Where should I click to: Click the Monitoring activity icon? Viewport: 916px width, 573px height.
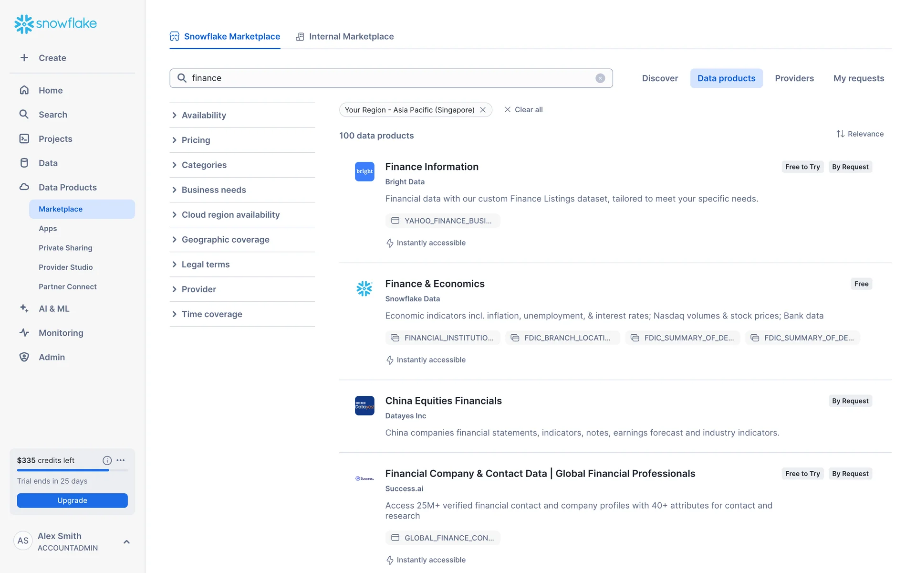pos(24,333)
